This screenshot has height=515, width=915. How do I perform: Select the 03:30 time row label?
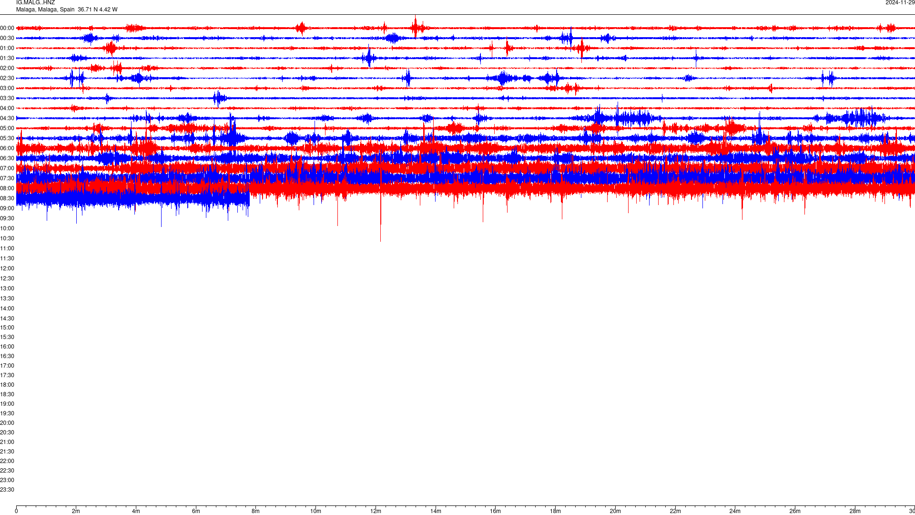coord(7,98)
